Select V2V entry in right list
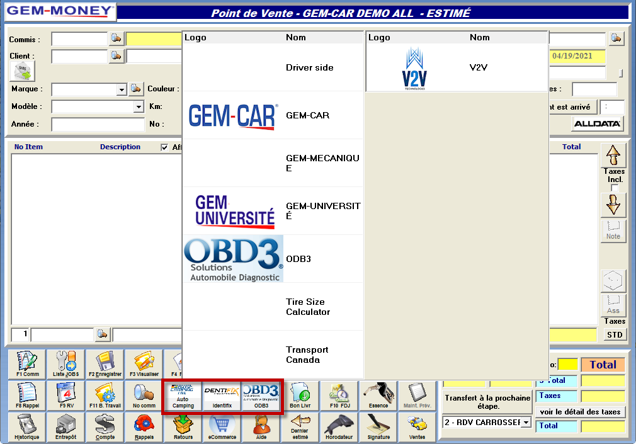Viewport: 636px width, 444px height. 457,67
